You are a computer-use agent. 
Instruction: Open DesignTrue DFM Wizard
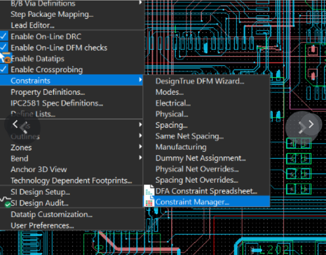point(200,81)
